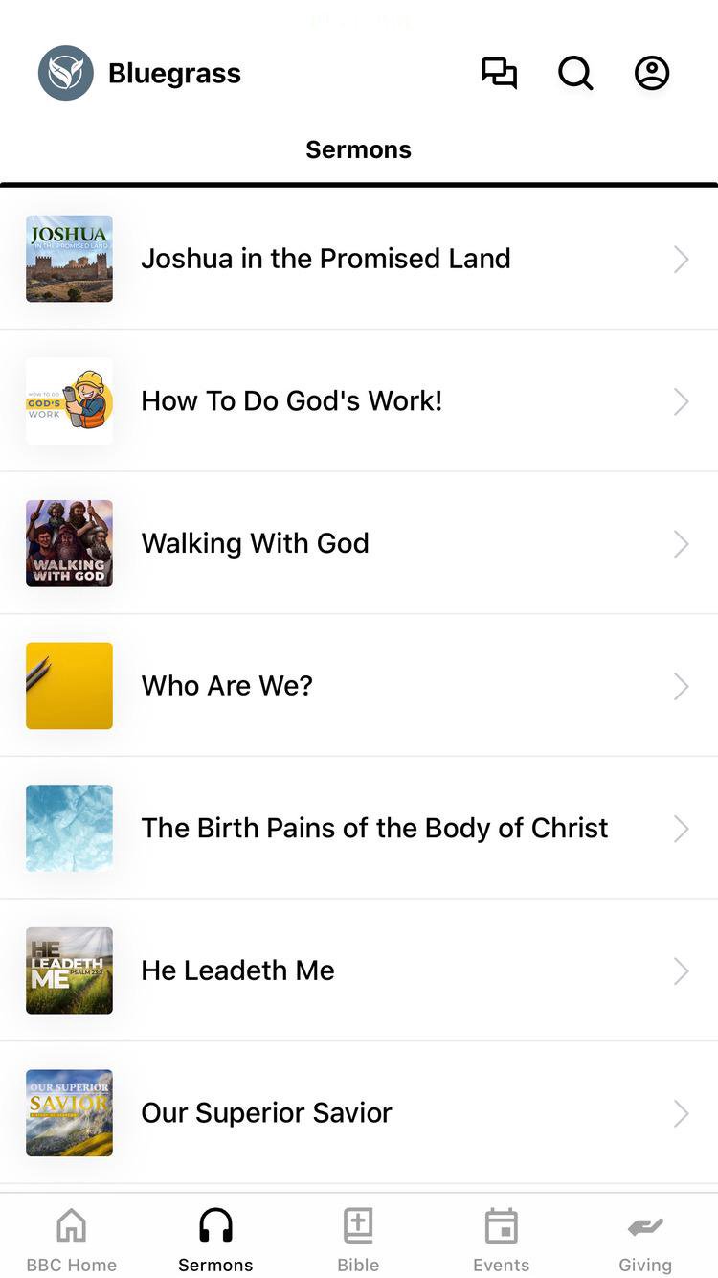
Task: Expand the Walking With God chevron
Action: pyautogui.click(x=681, y=544)
